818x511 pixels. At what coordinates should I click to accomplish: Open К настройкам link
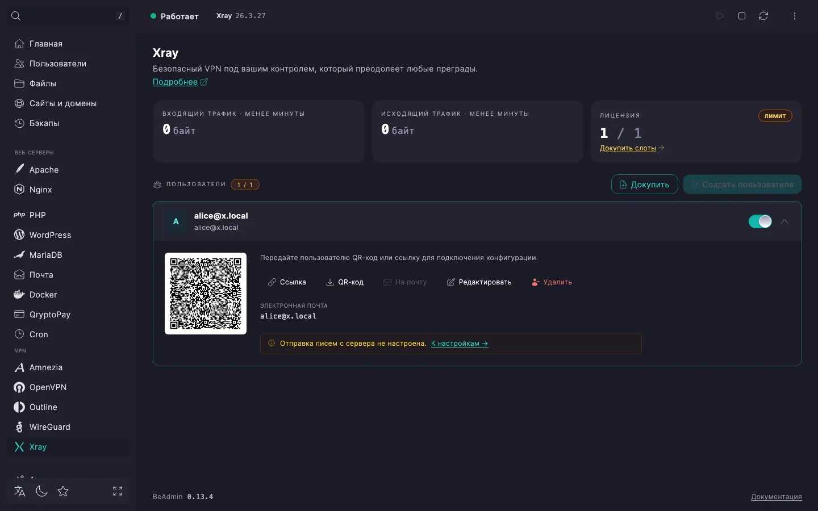coord(460,344)
